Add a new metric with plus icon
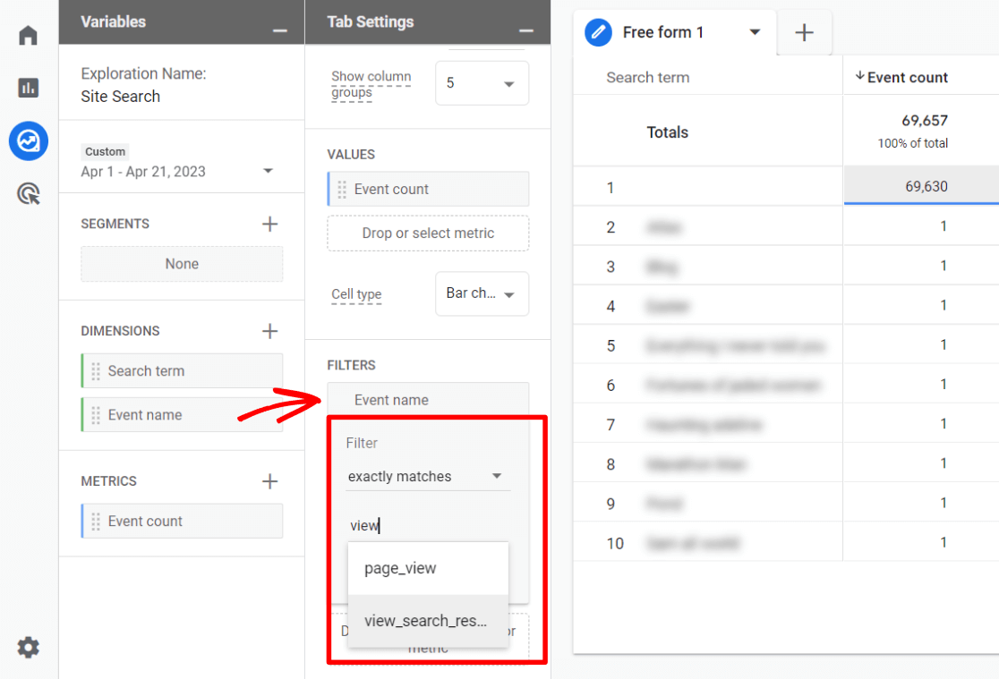Image resolution: width=999 pixels, height=679 pixels. (x=269, y=481)
